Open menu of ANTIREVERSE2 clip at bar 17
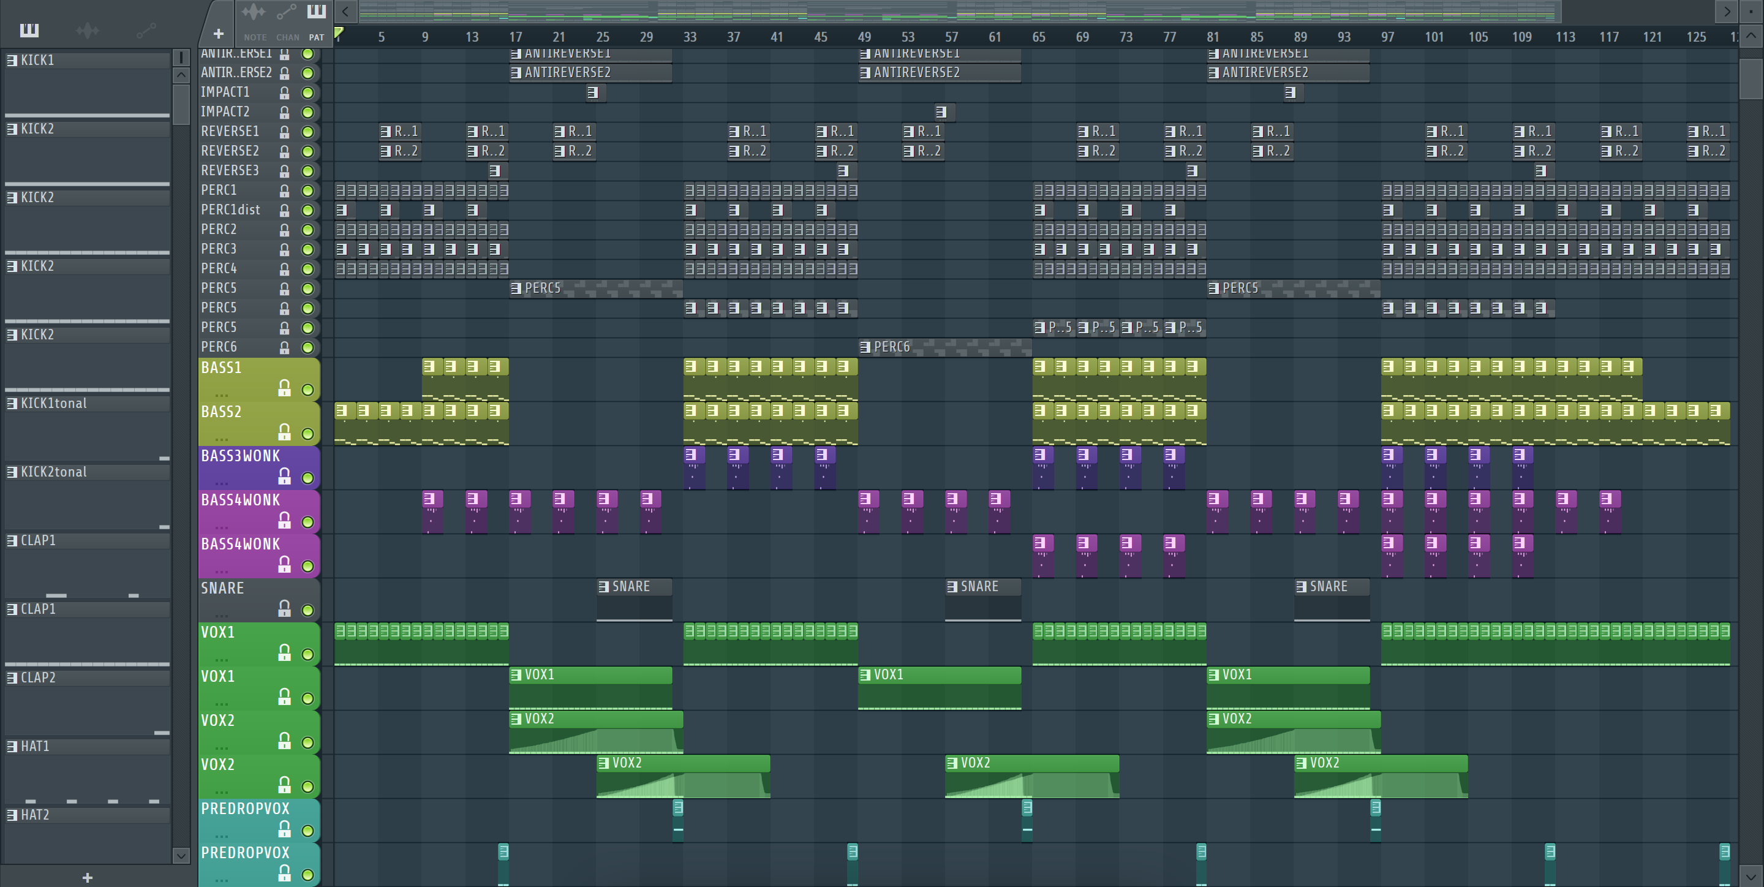The height and width of the screenshot is (887, 1764). pos(516,73)
